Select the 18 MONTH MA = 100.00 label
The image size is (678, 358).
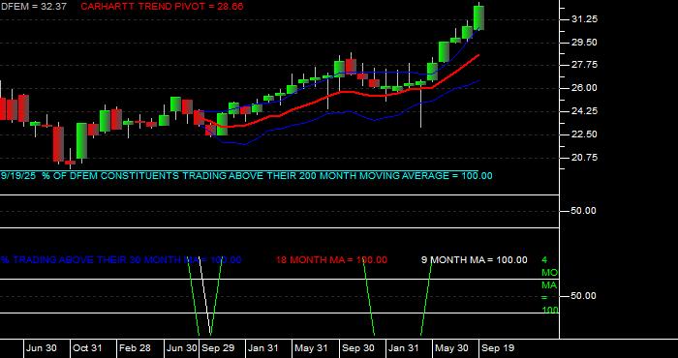coord(331,260)
